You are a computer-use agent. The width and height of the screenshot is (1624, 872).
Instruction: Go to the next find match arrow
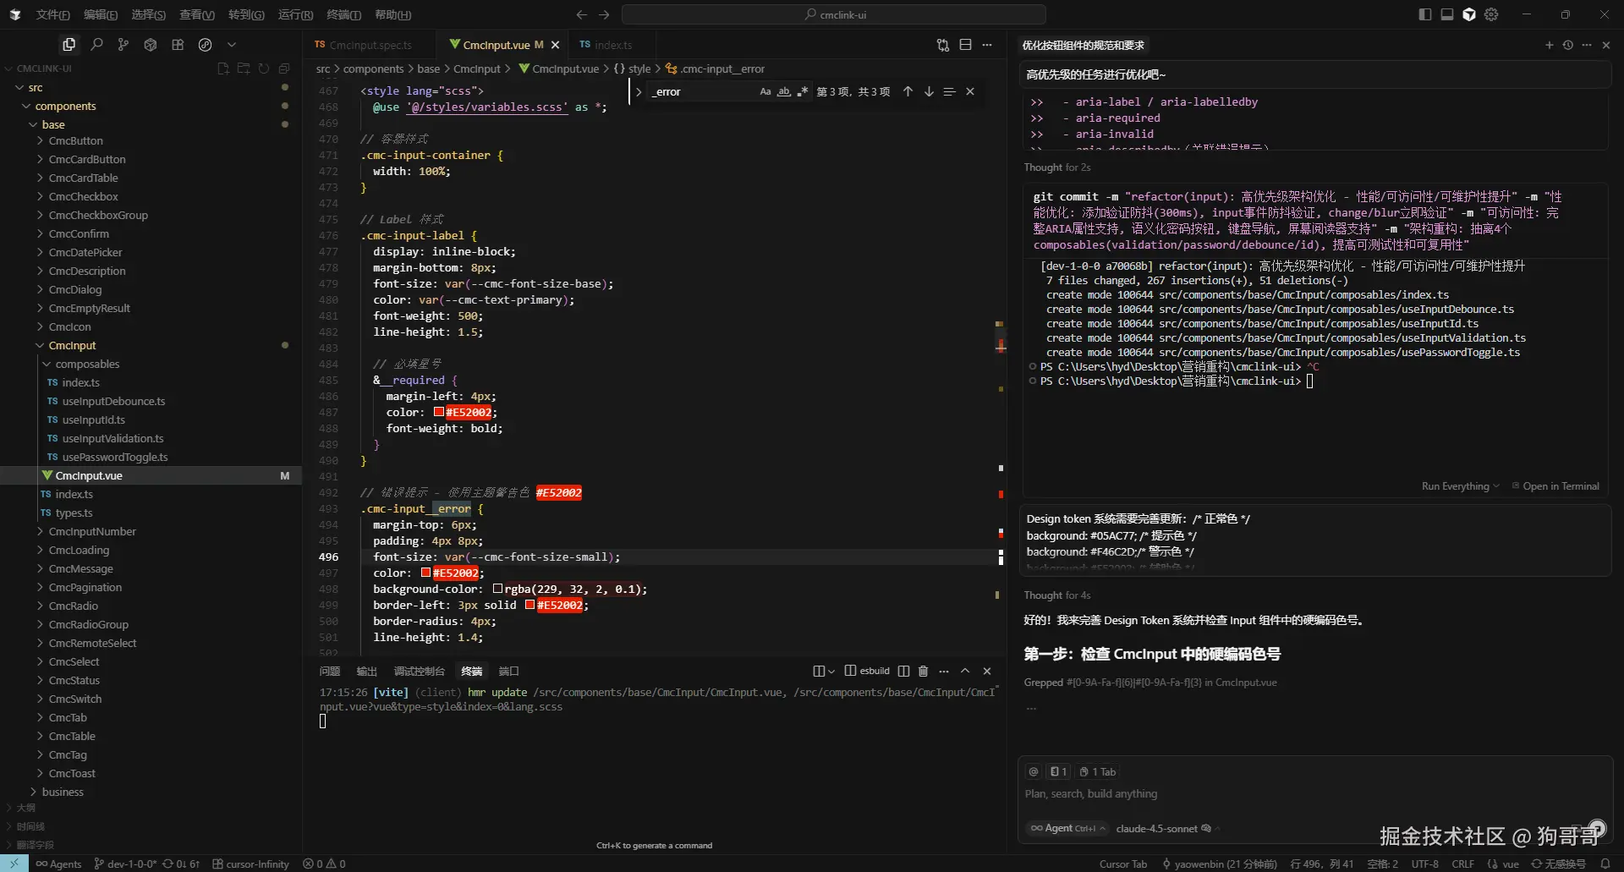pyautogui.click(x=929, y=91)
